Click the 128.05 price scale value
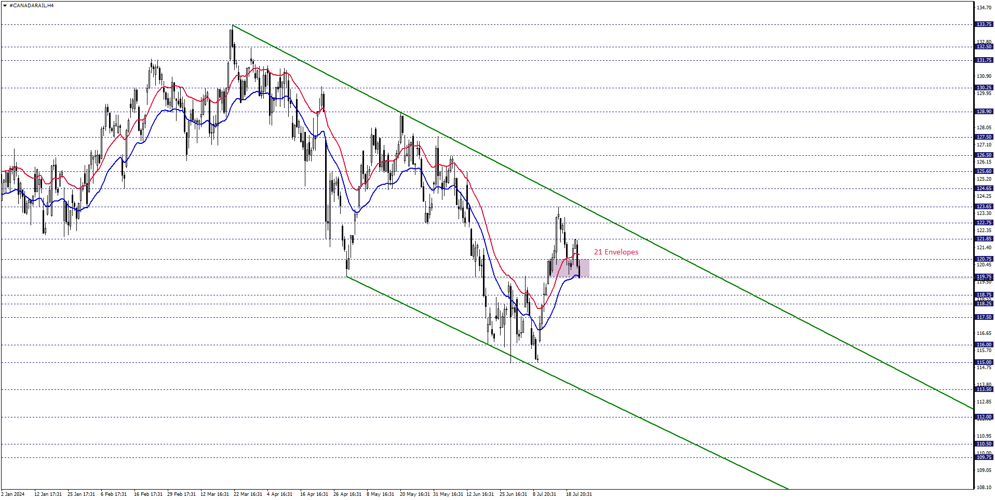 pos(984,128)
